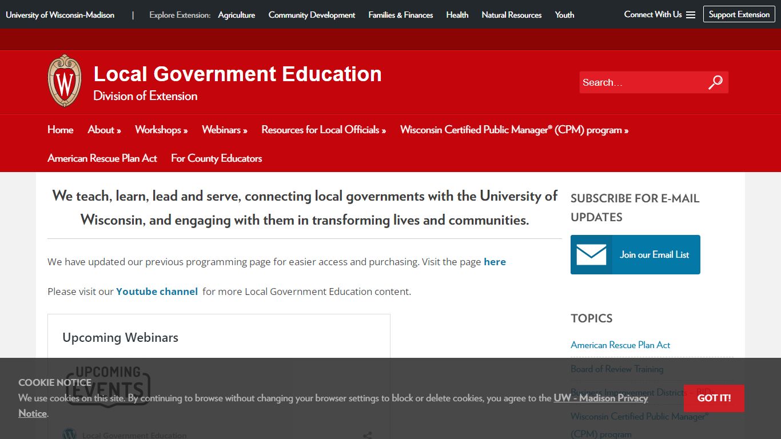Screen dimensions: 781x439
Task: Go to Agriculture in Explore Extension
Action: [x=237, y=15]
